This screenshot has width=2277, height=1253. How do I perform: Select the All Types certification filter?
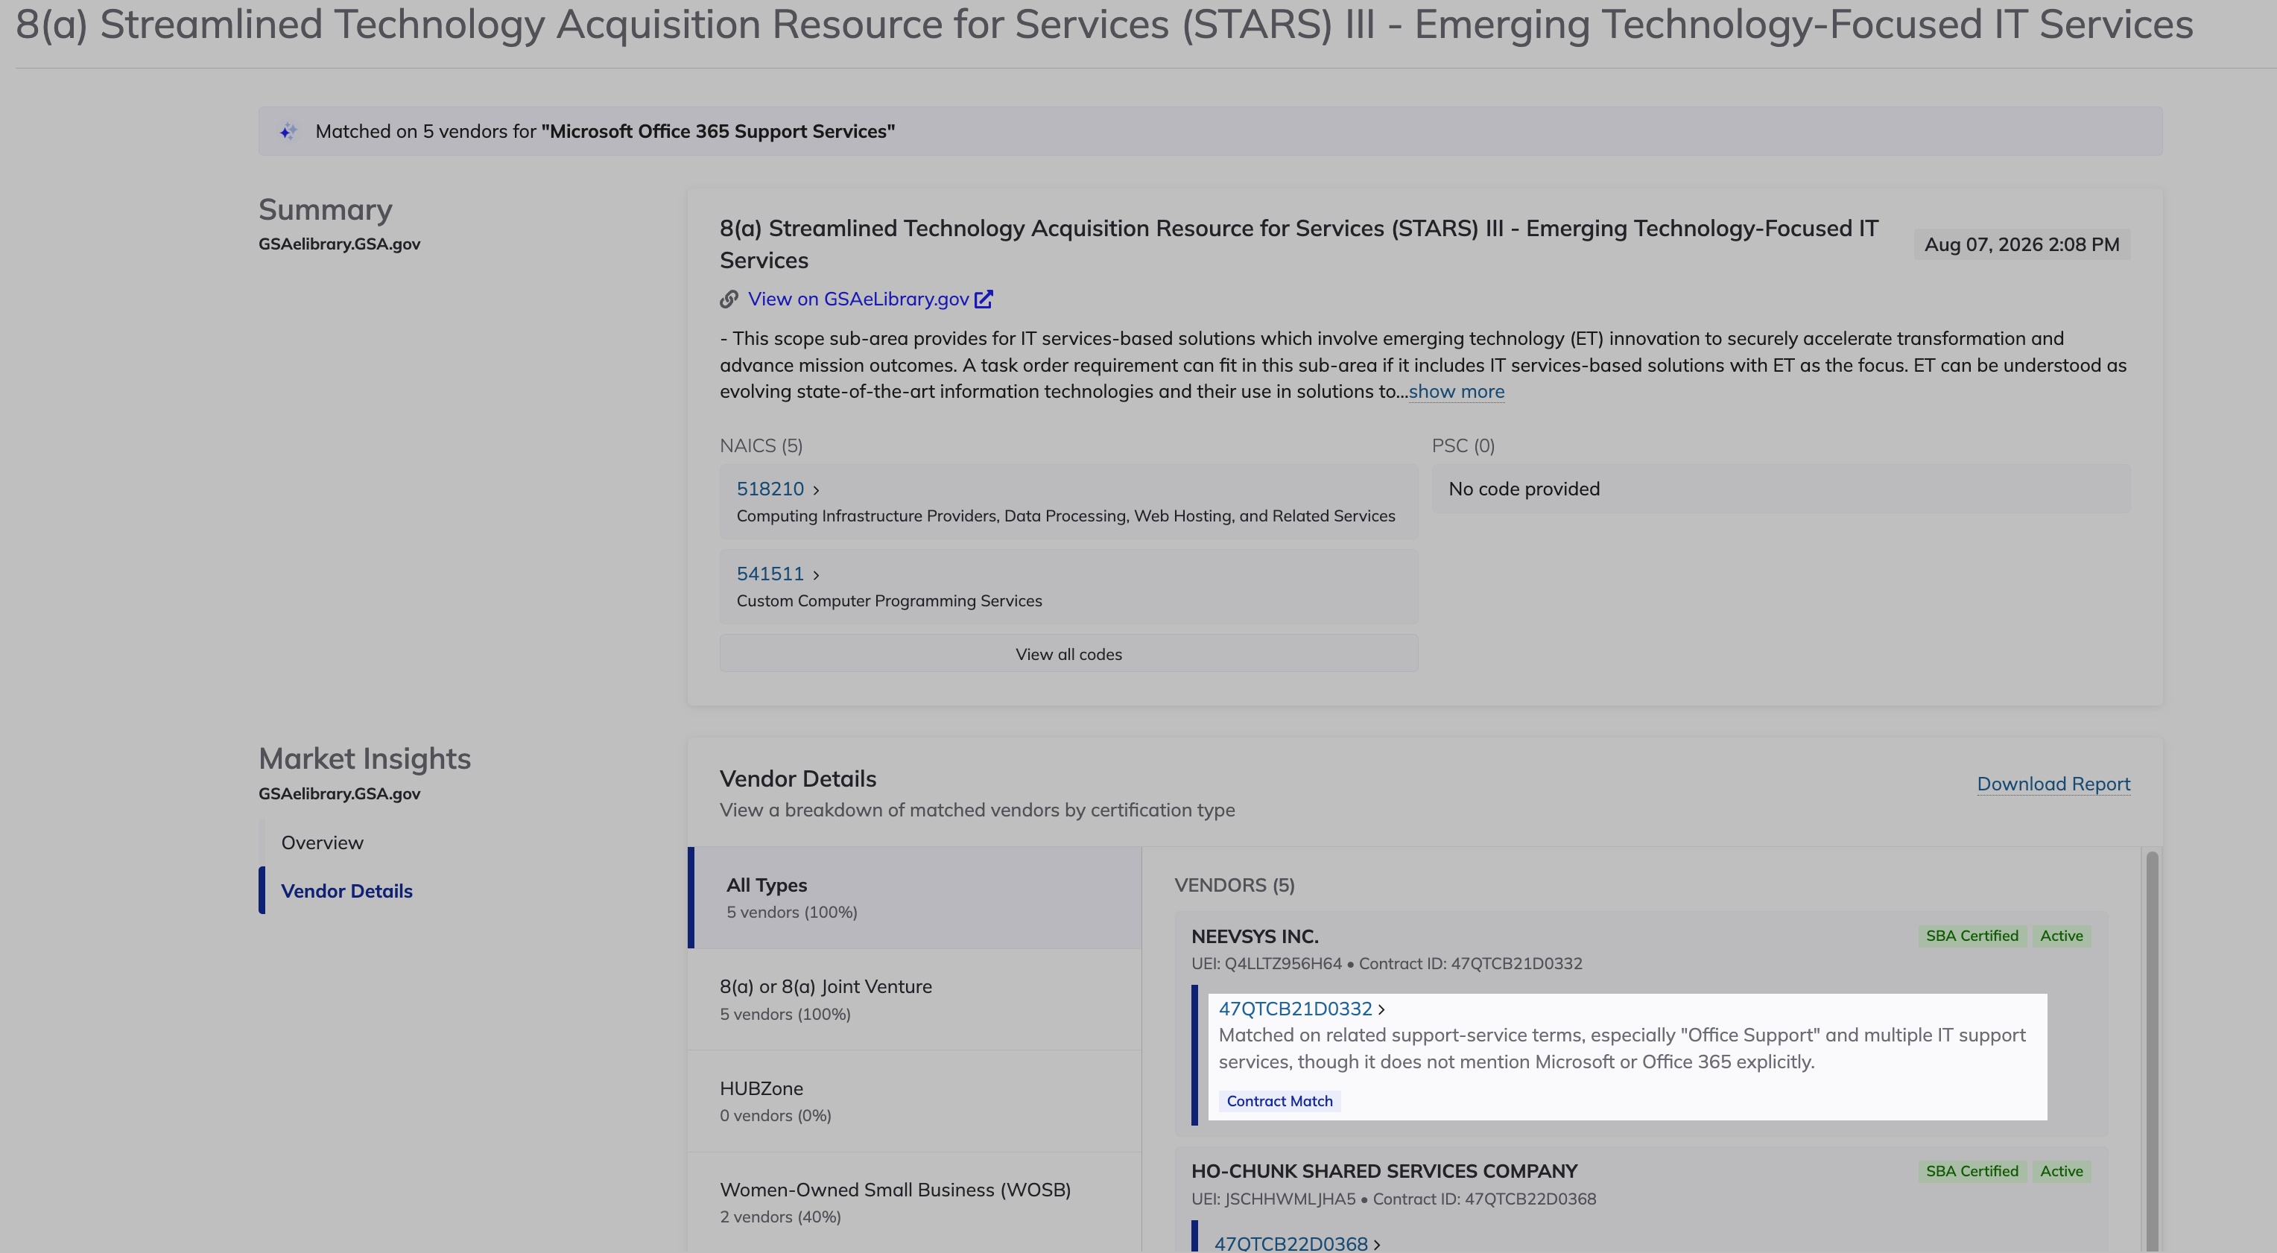(x=914, y=898)
